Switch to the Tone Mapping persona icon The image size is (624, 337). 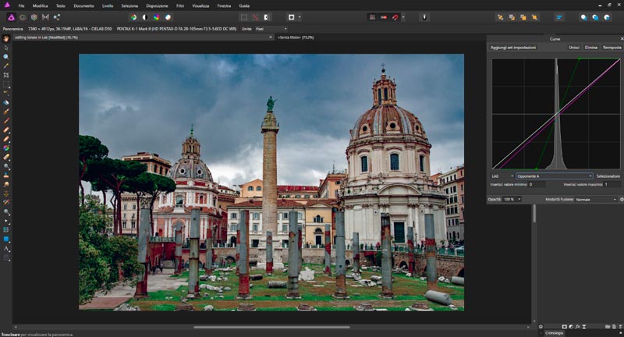(45, 17)
